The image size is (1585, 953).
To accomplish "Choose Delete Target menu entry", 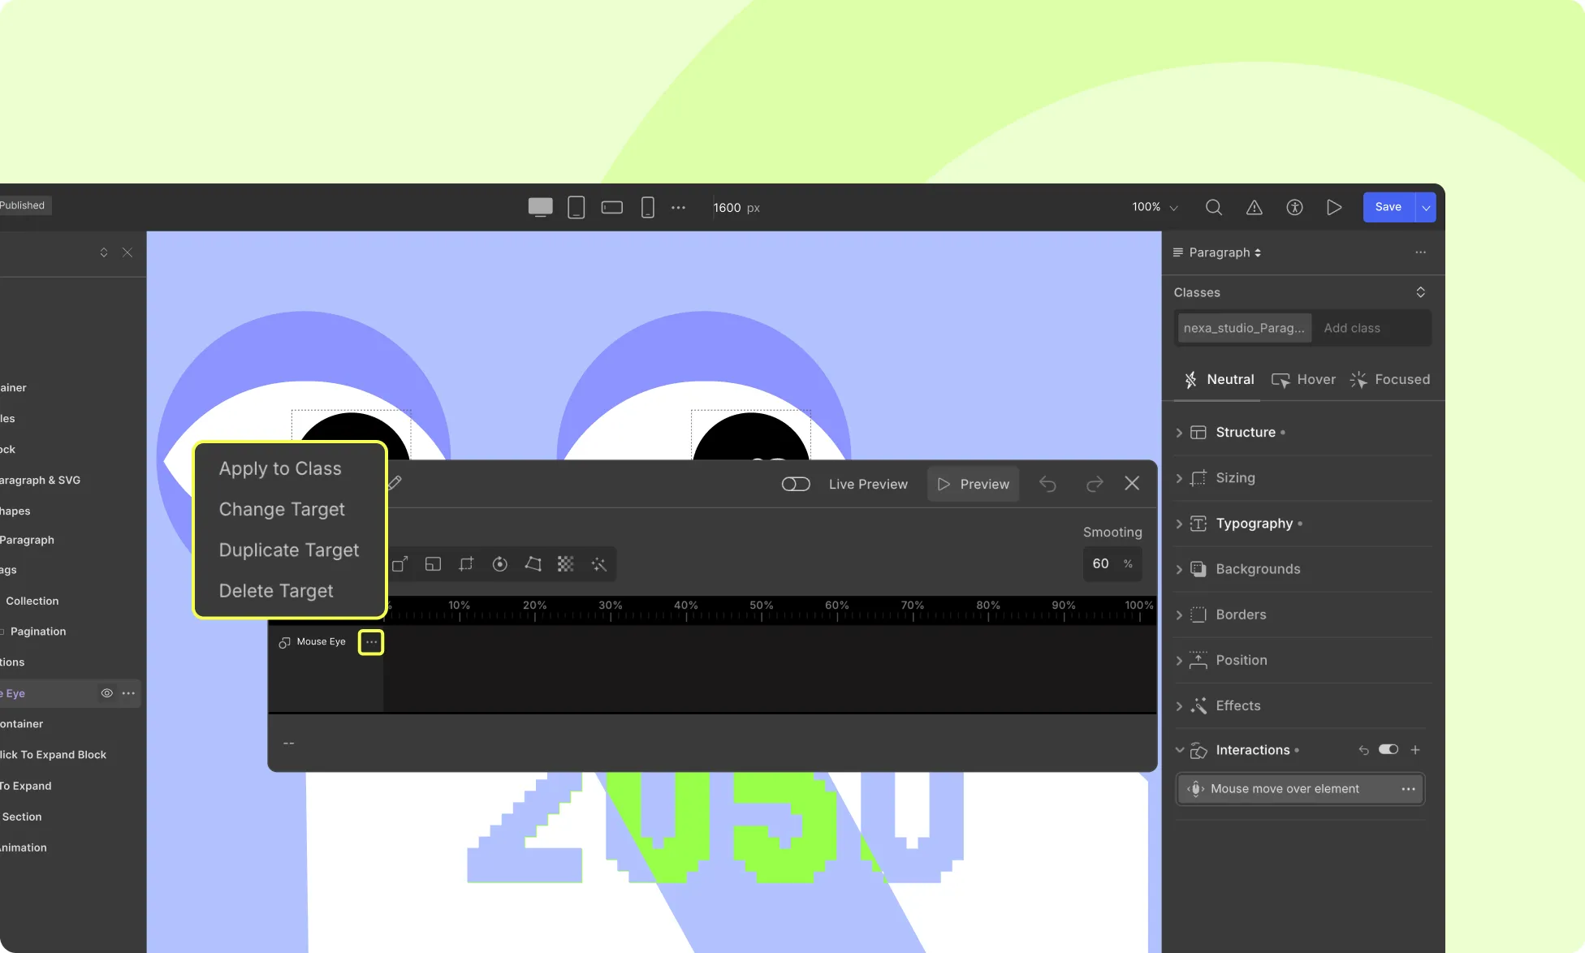I will click(276, 591).
